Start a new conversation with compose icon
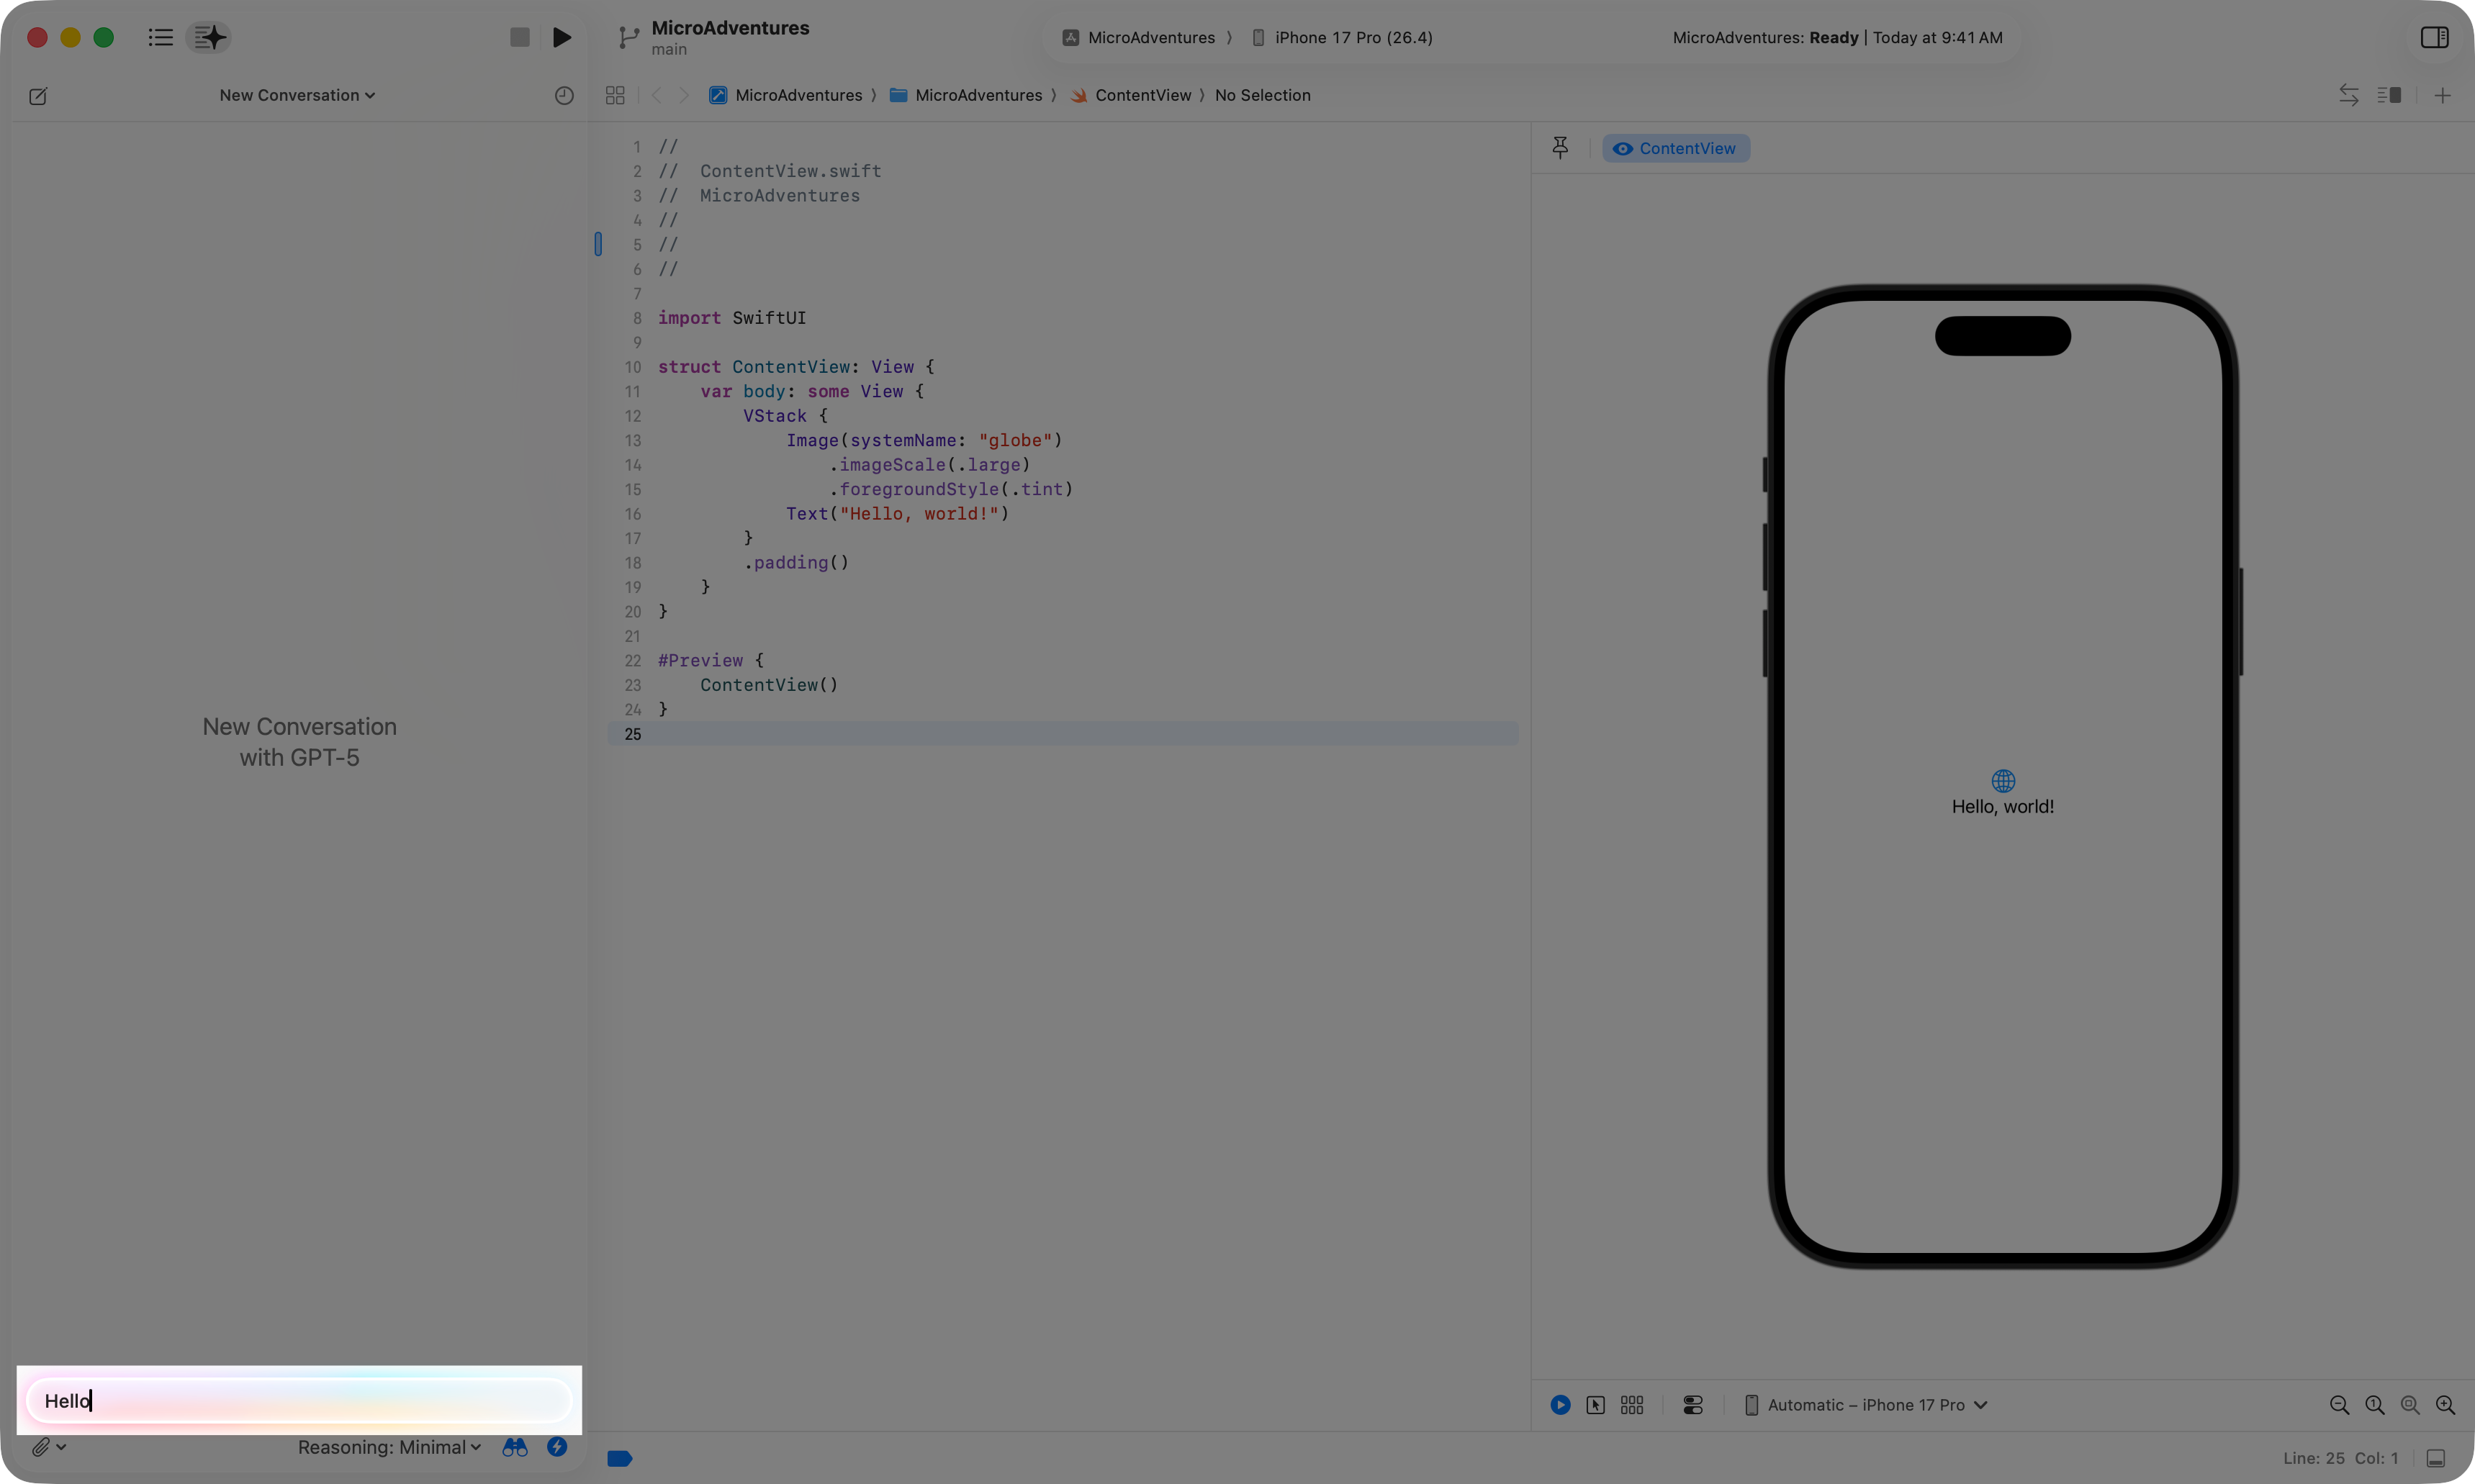 click(38, 96)
